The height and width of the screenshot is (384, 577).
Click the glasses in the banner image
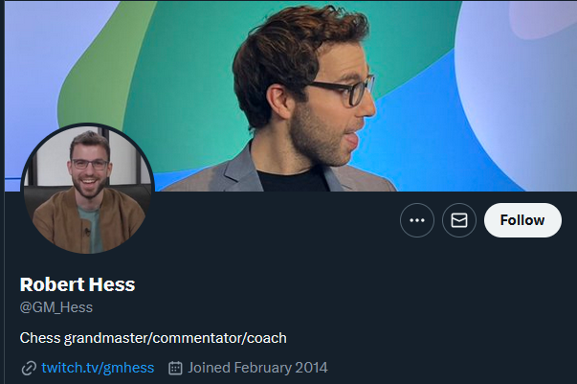pyautogui.click(x=341, y=89)
